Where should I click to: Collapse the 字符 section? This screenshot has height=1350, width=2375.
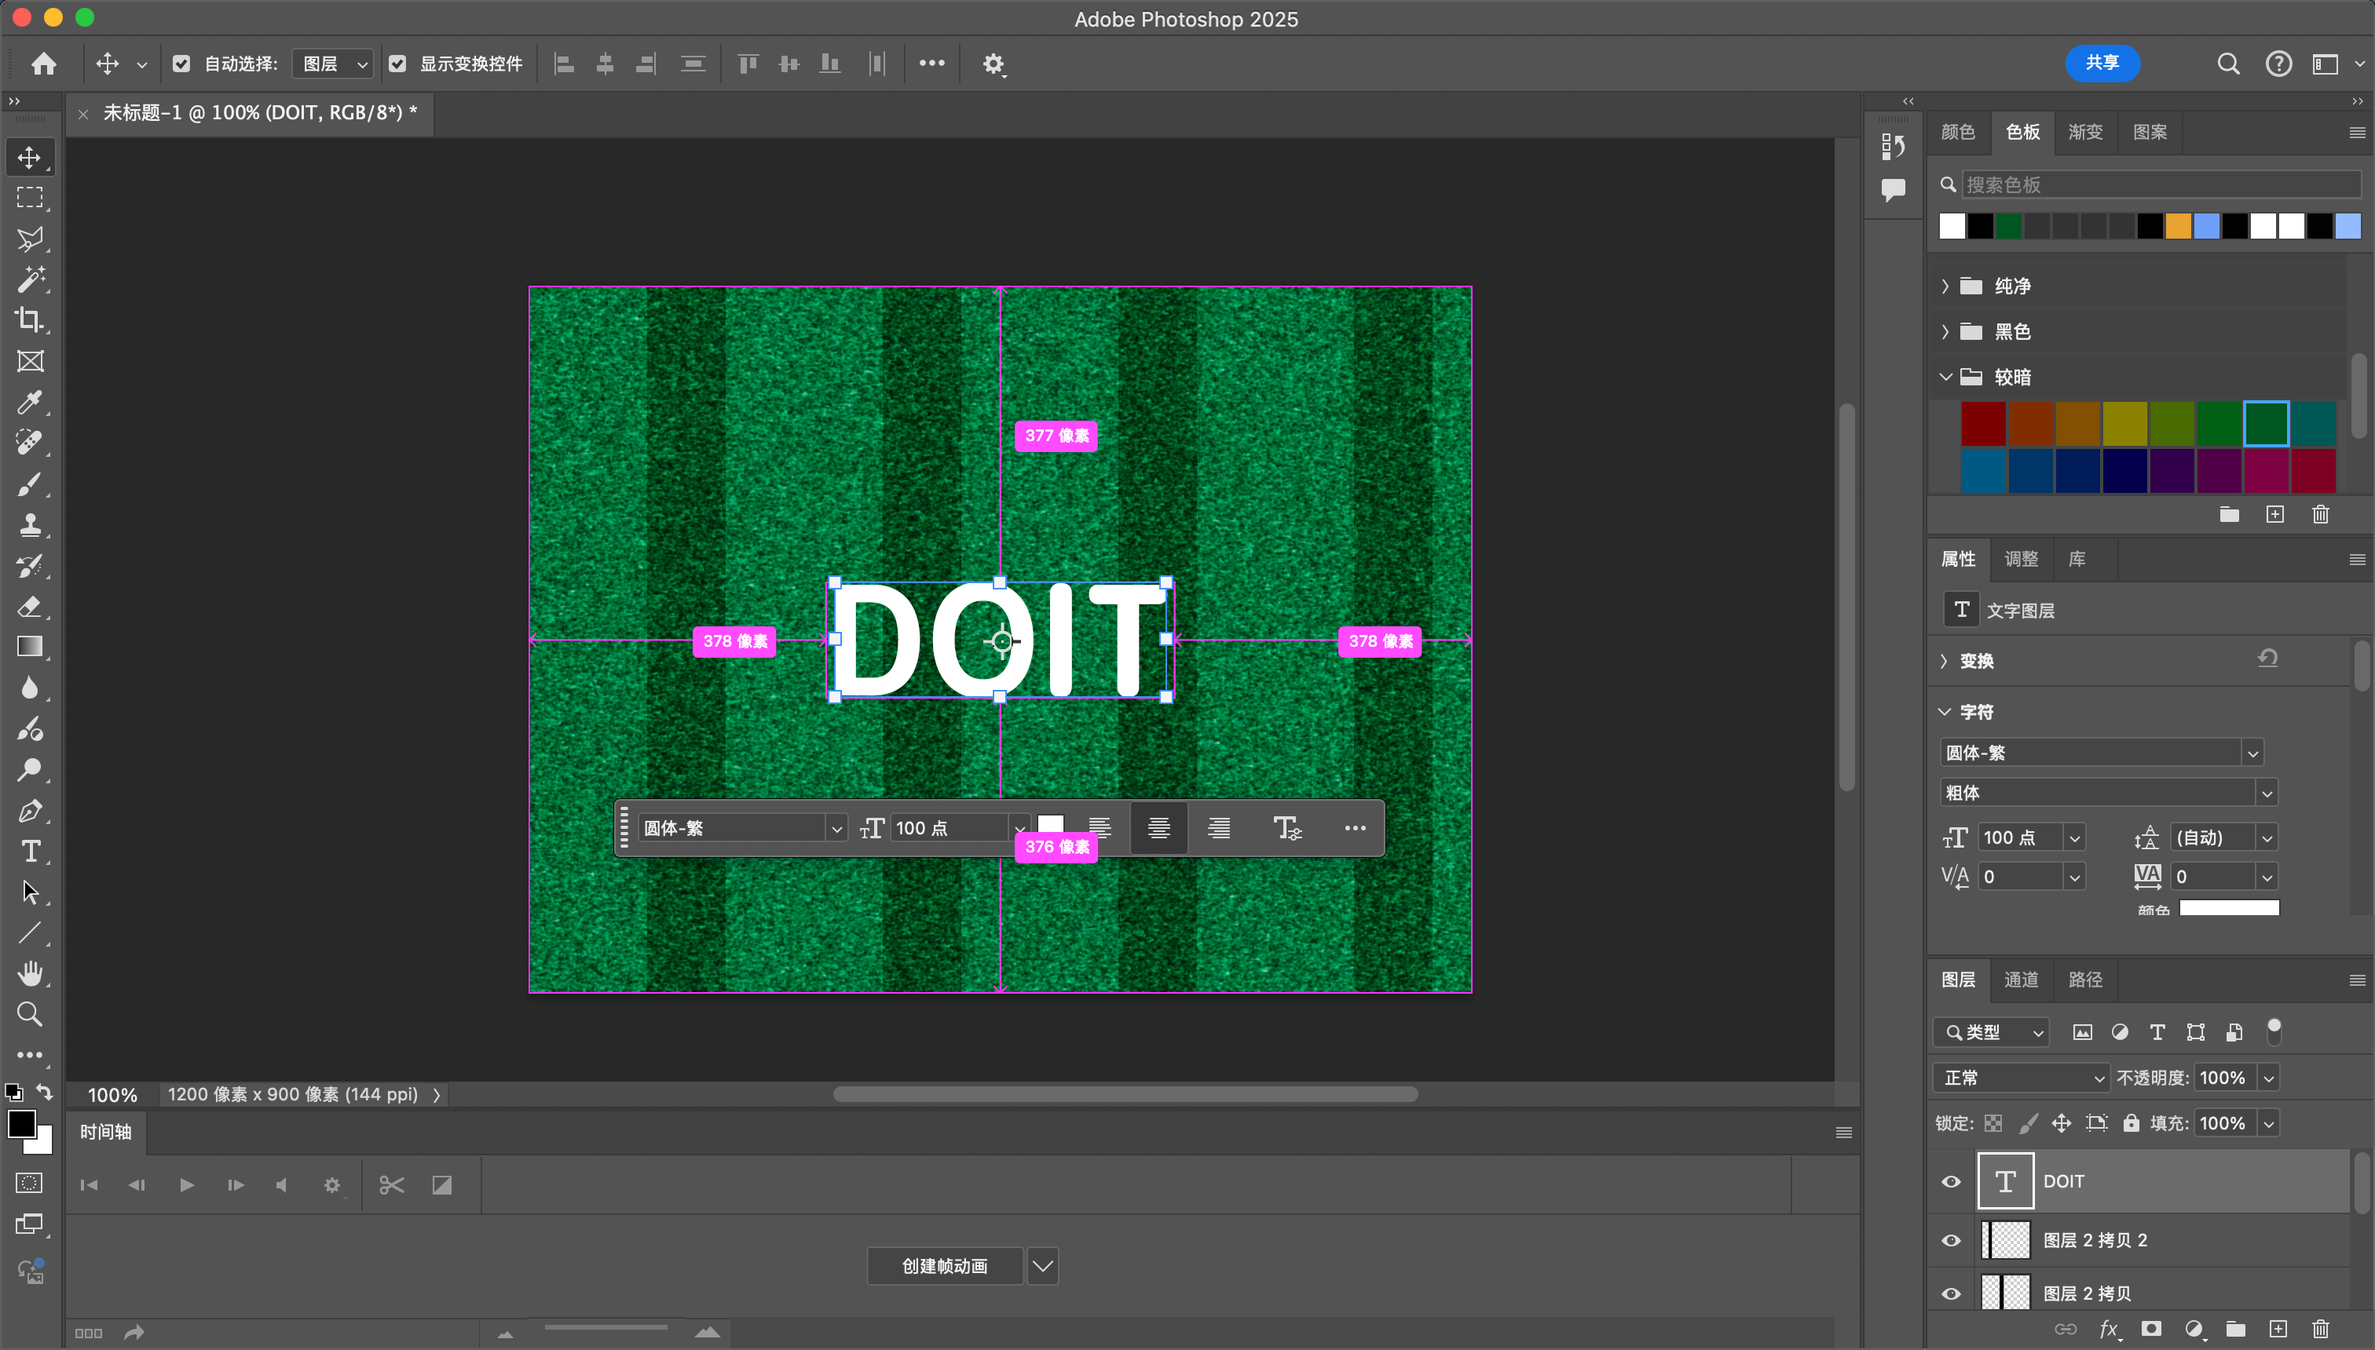point(1945,712)
